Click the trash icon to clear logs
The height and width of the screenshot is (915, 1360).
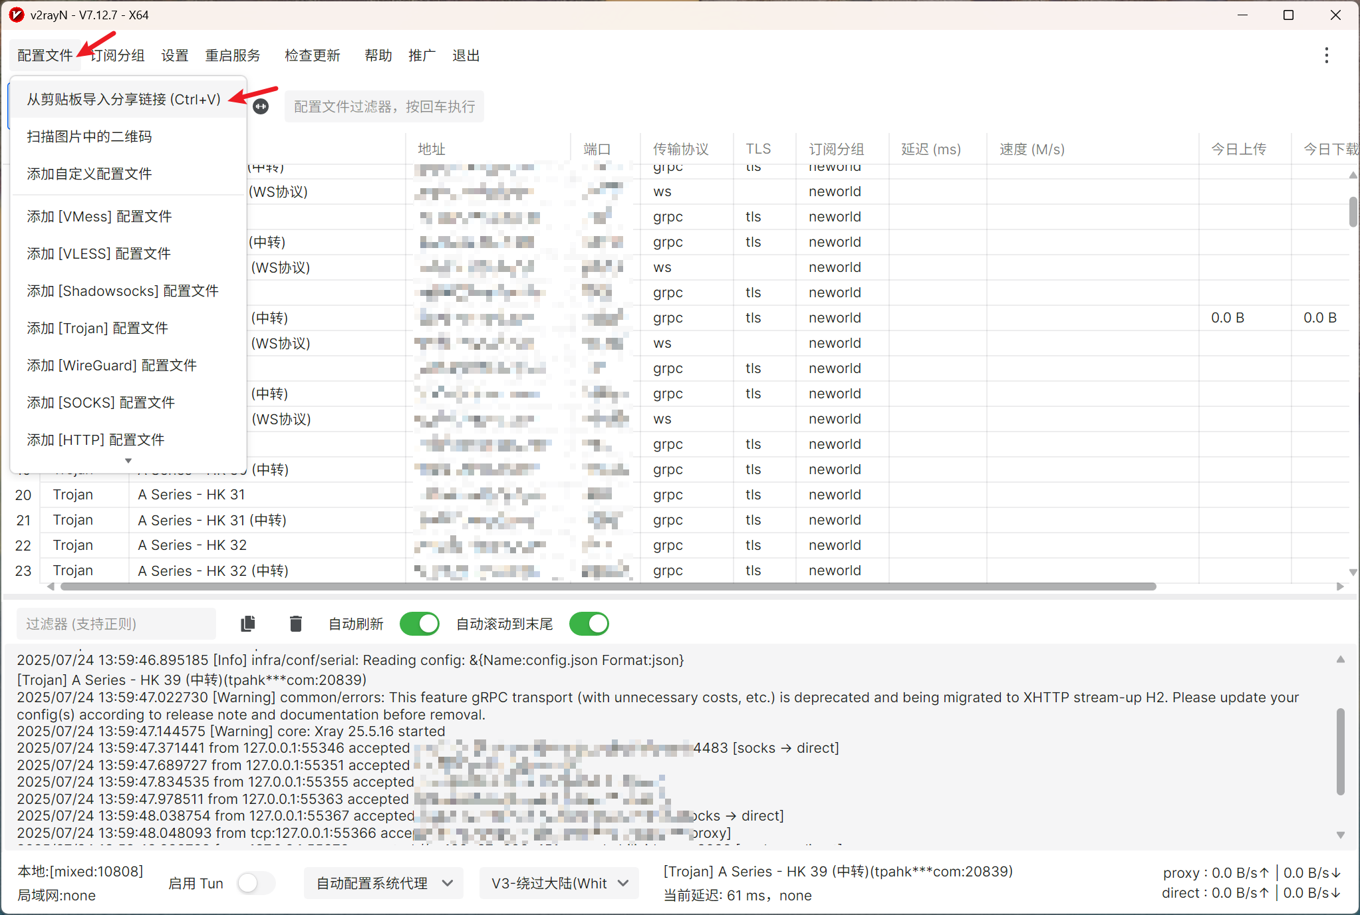click(x=296, y=624)
